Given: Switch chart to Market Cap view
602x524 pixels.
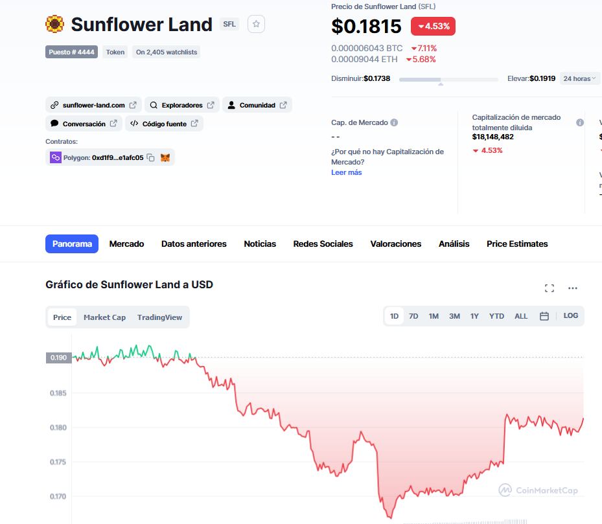Looking at the screenshot, I should pyautogui.click(x=104, y=317).
